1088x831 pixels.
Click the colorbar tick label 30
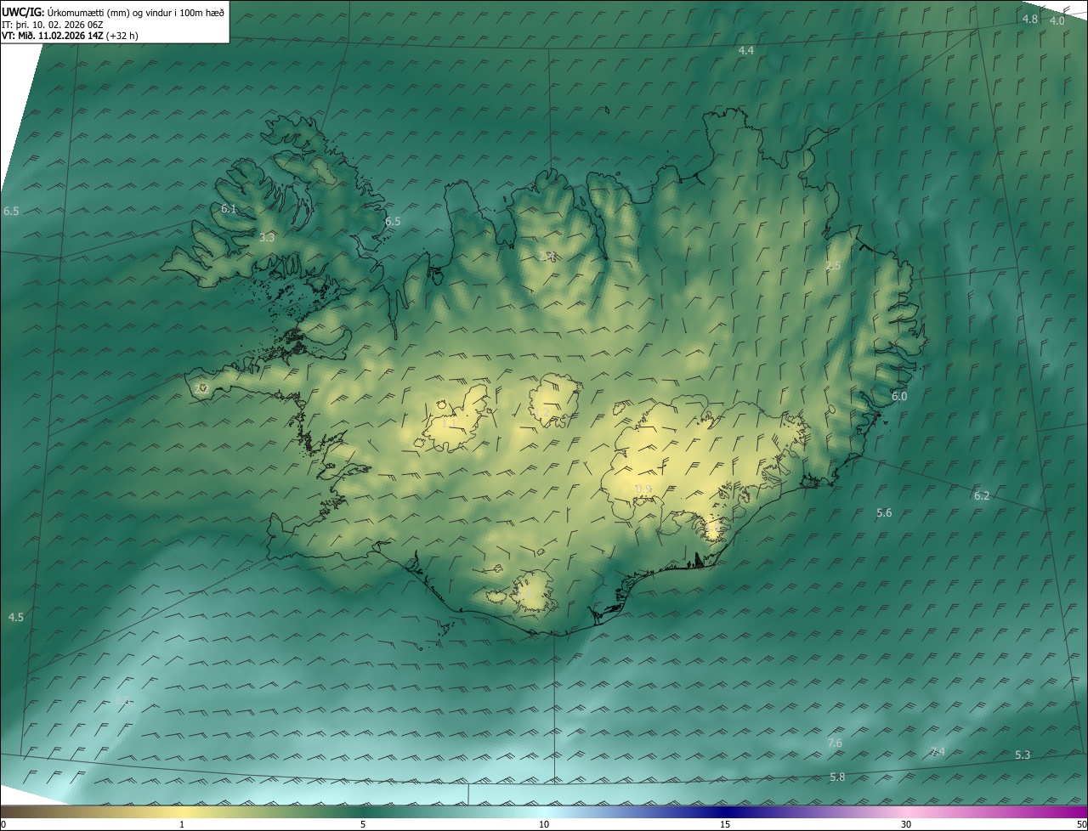(906, 824)
